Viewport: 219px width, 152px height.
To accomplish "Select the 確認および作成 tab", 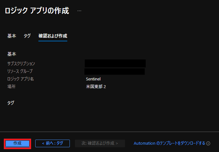I will tap(53, 36).
